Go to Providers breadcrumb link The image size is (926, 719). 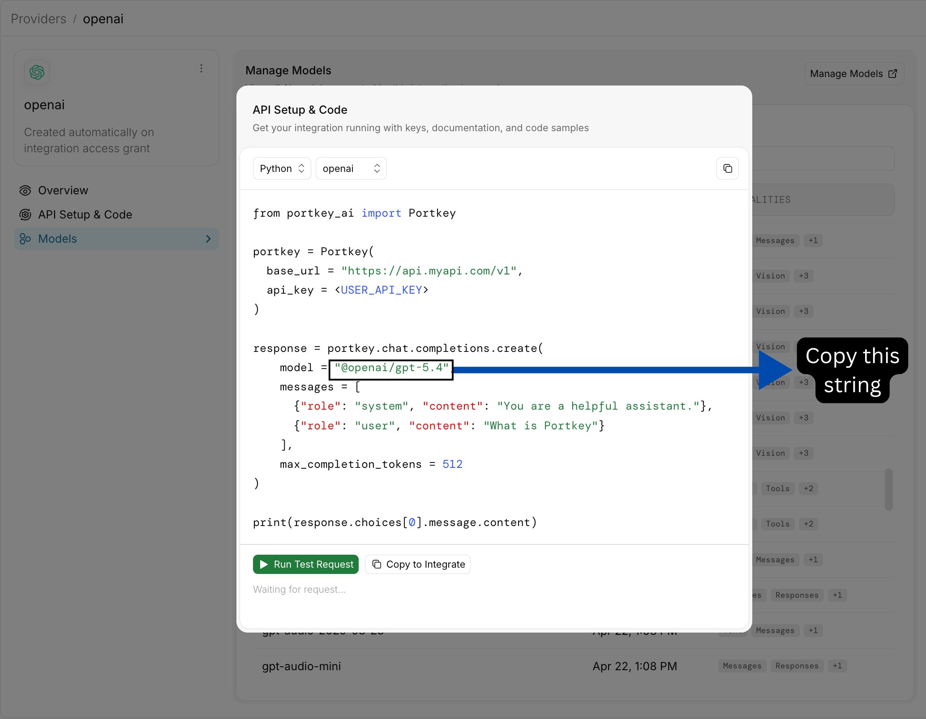(x=39, y=19)
